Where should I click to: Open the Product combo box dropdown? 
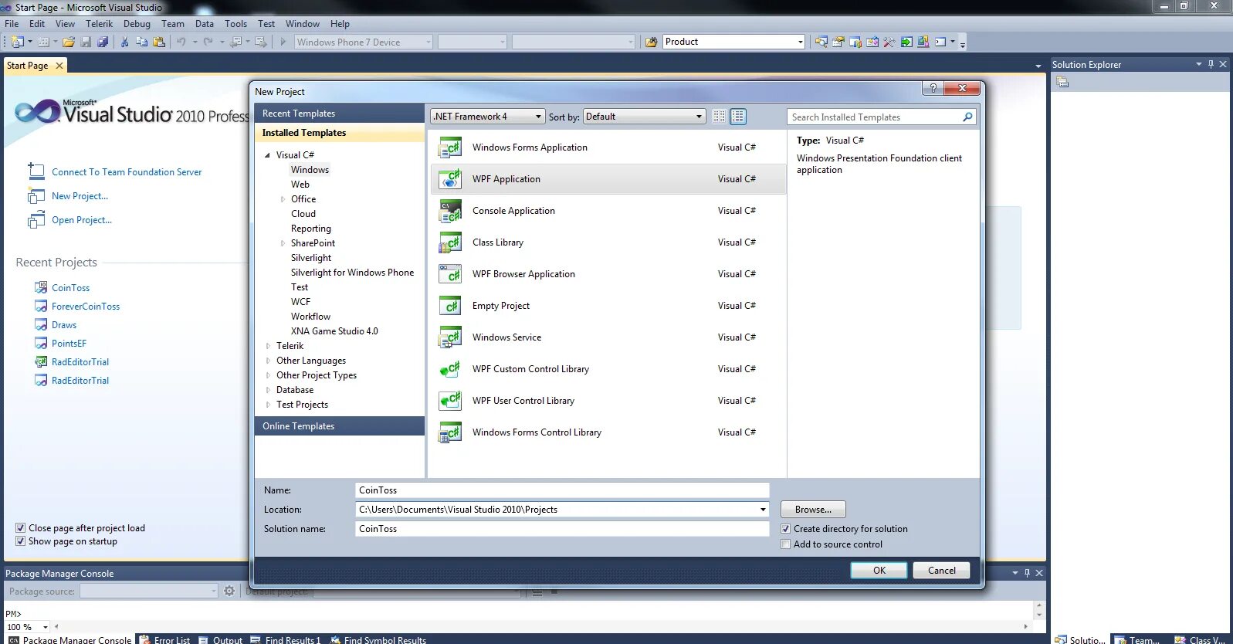[800, 42]
